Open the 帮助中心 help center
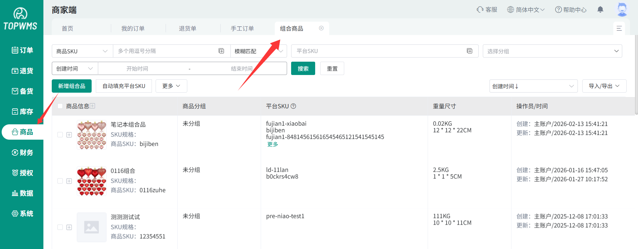 tap(571, 10)
